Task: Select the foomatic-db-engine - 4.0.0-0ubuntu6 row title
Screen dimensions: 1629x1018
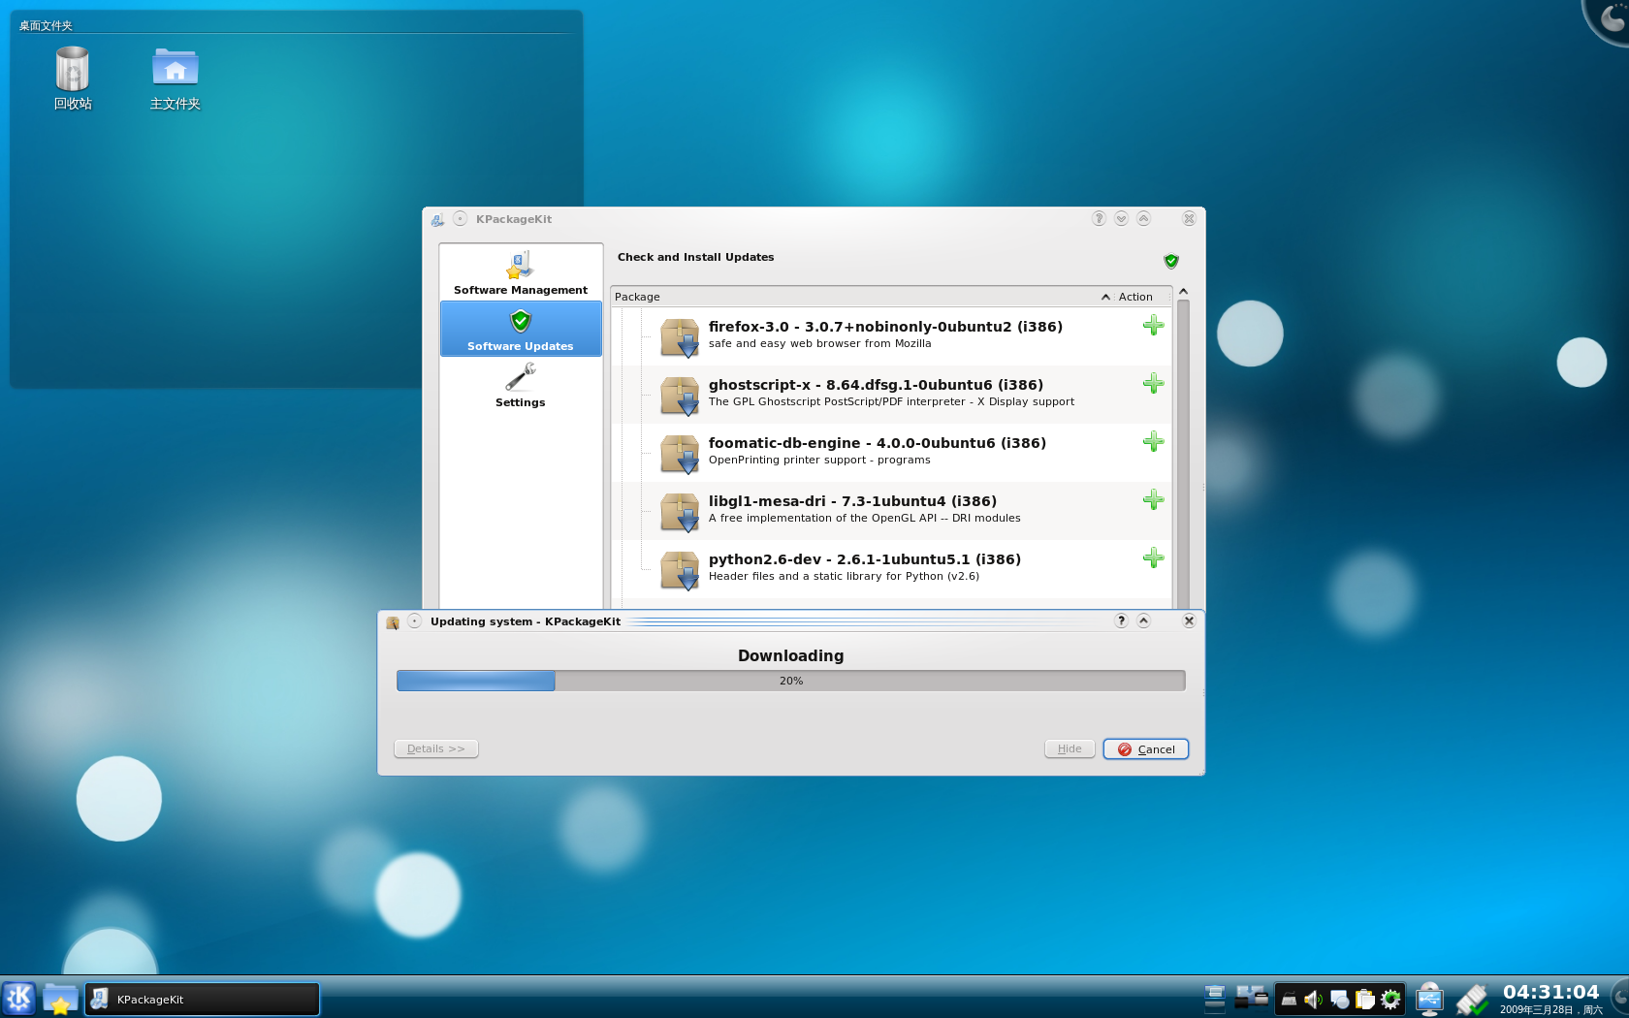Action: click(x=878, y=443)
